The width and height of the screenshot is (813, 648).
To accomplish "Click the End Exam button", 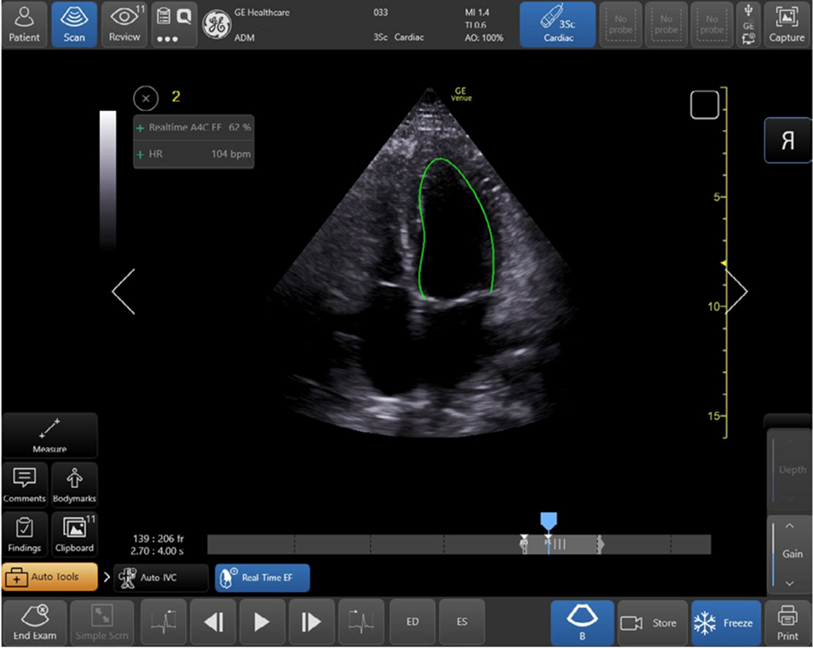I will click(x=35, y=622).
